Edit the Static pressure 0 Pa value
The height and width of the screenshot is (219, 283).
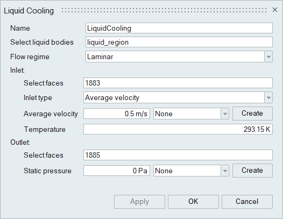(117, 171)
